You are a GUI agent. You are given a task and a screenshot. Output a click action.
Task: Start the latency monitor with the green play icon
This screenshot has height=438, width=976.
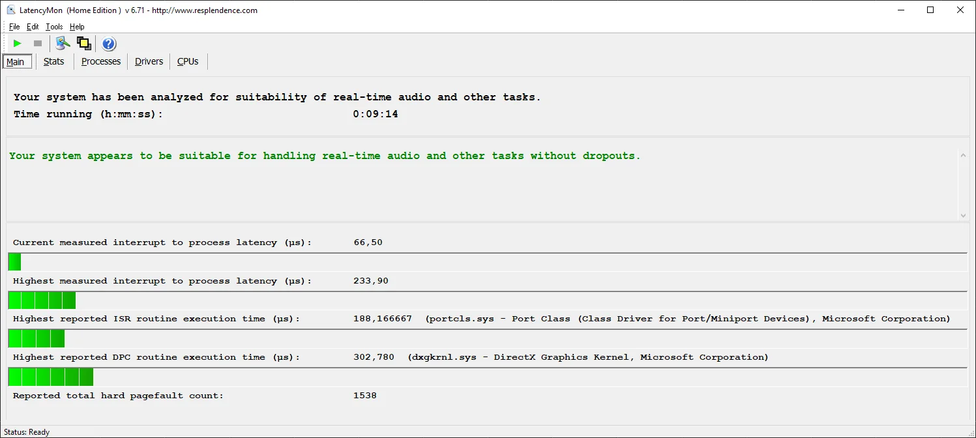pyautogui.click(x=18, y=44)
